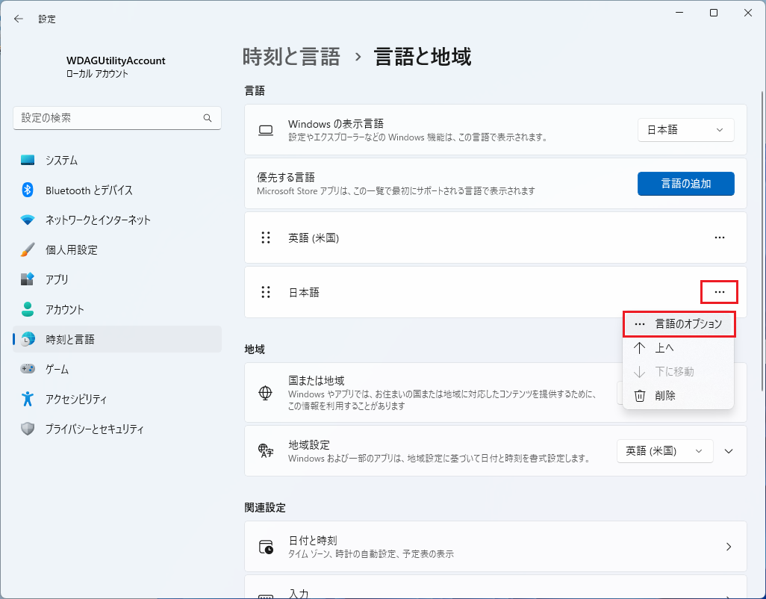
Task: Click the search magnifier icon
Action: pos(208,118)
